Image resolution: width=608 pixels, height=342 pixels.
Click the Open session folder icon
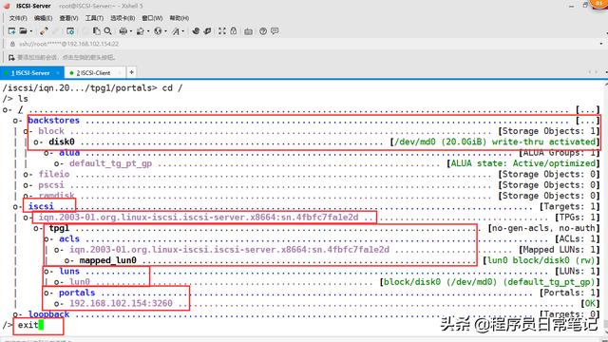point(23,31)
